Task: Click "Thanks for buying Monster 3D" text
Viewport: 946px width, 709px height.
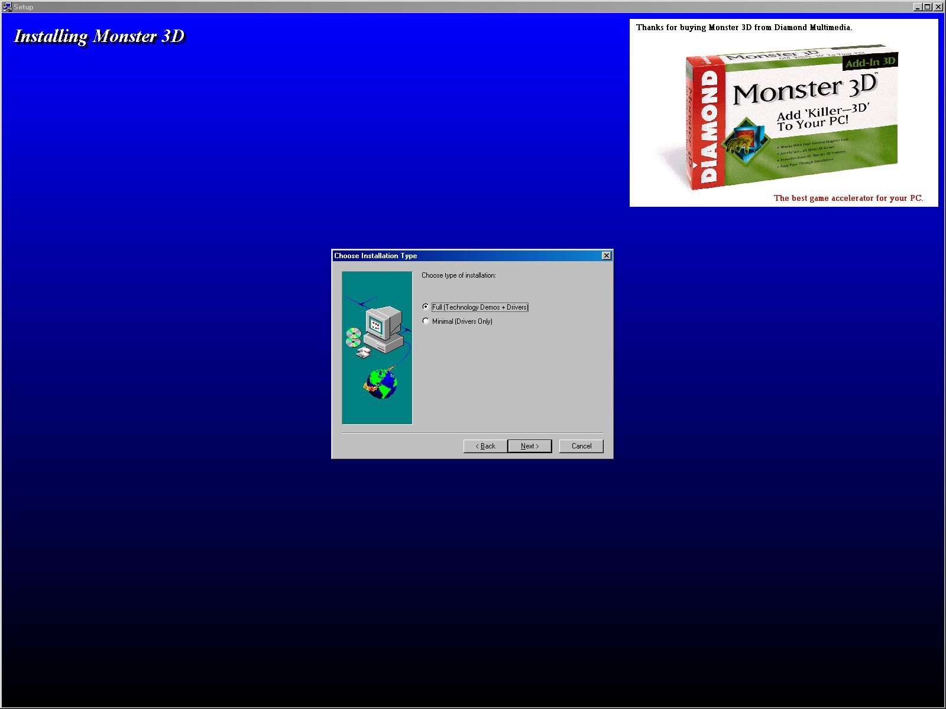Action: point(693,27)
